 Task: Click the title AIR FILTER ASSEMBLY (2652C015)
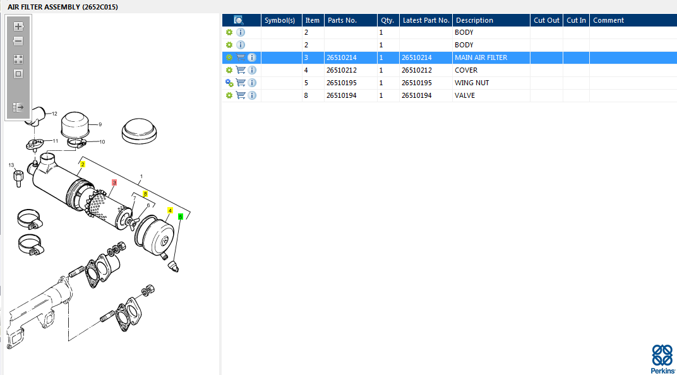pyautogui.click(x=63, y=7)
